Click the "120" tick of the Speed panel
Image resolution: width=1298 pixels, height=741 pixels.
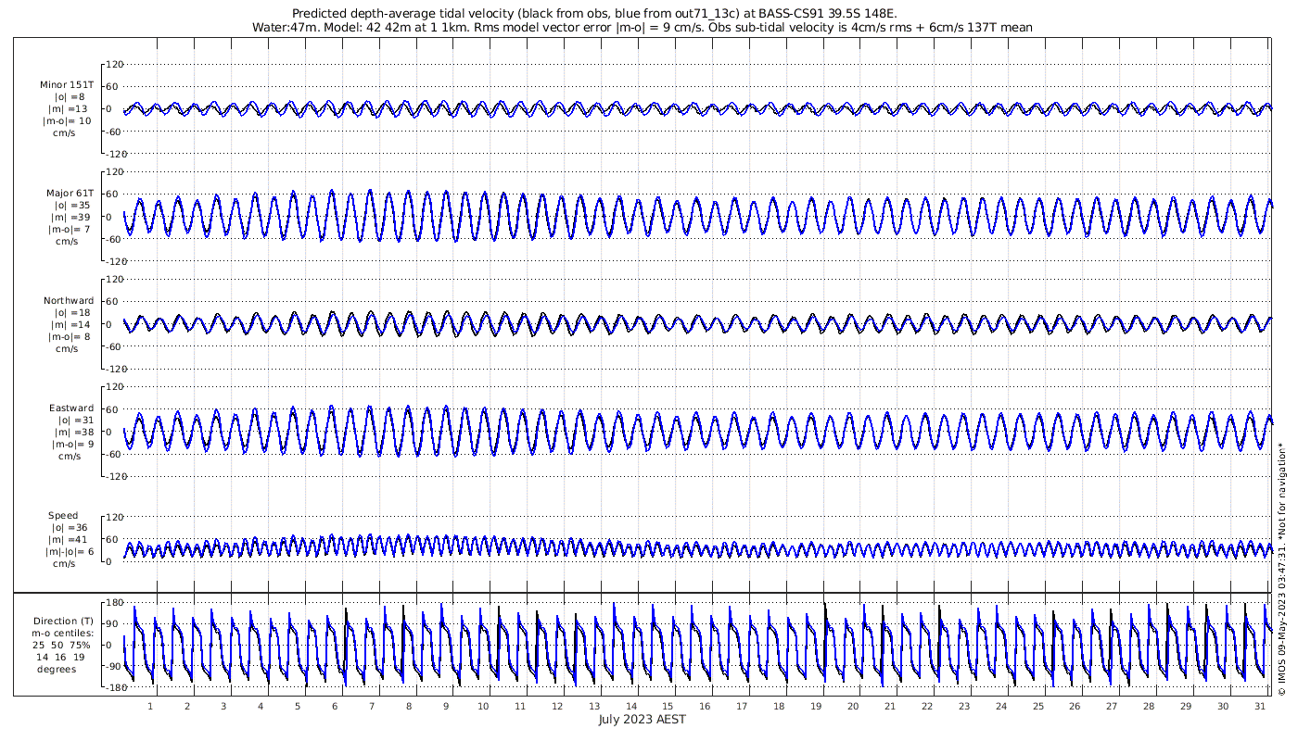pos(117,517)
